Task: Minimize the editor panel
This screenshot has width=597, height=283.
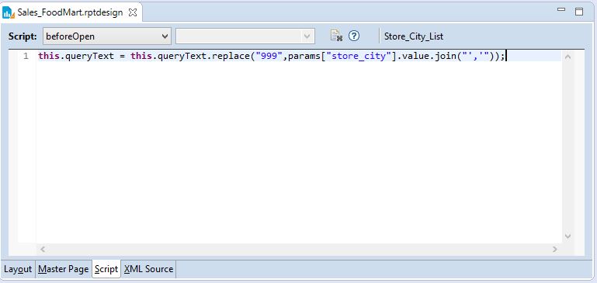Action: coord(561,9)
